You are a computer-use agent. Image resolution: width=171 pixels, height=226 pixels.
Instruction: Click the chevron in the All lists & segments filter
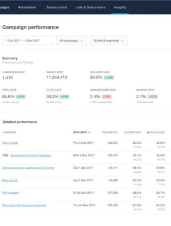click(122, 41)
